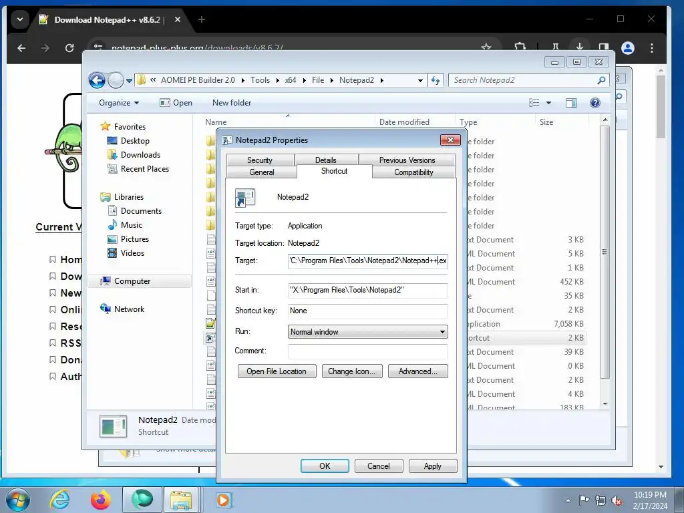
Task: Click the AOMEI PE Builder 2.0 breadcrumb
Action: pos(198,80)
